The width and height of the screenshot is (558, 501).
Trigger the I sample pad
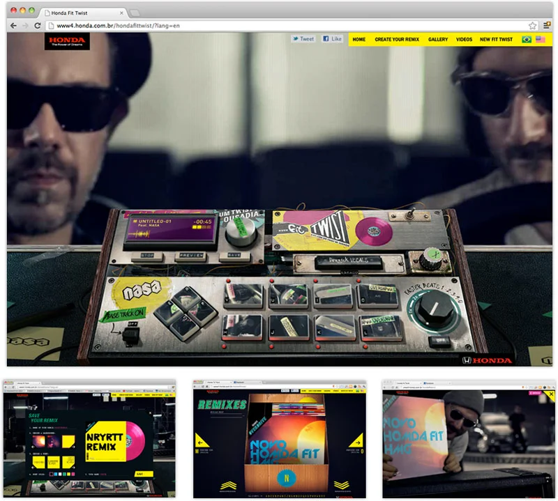[333, 295]
